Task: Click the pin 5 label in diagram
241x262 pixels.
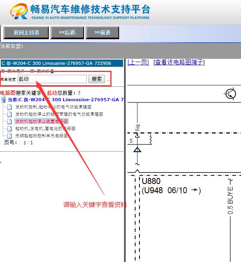Action: (x=131, y=141)
